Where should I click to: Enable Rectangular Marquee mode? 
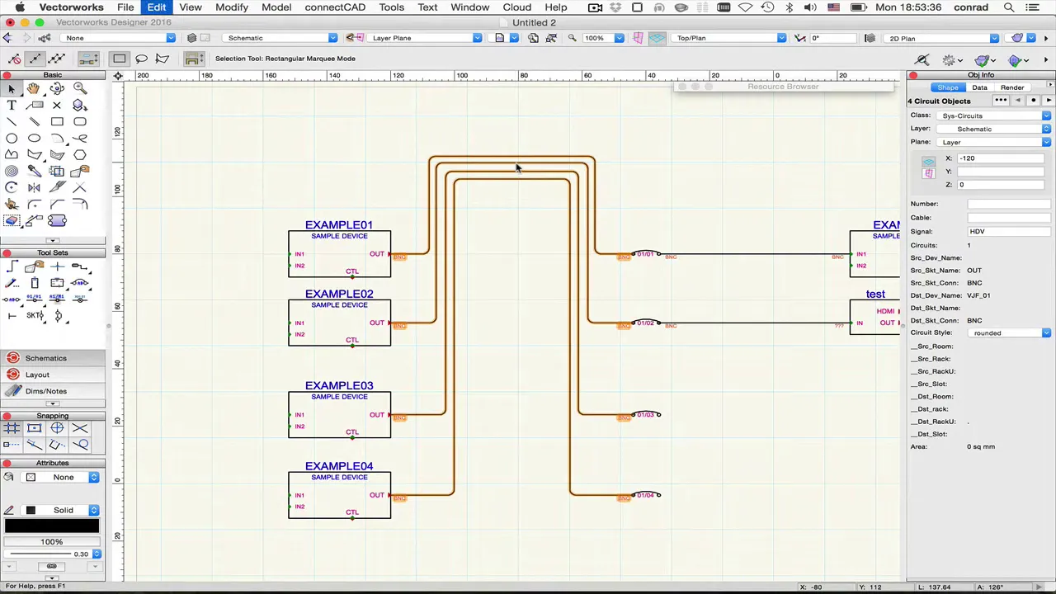pos(120,59)
